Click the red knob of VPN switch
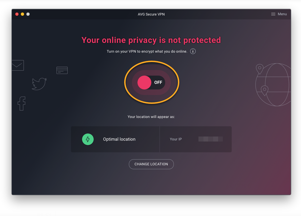 tap(144, 83)
